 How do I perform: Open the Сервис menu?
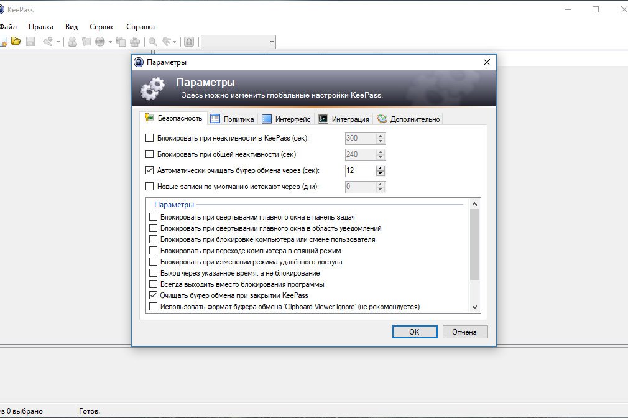point(102,27)
